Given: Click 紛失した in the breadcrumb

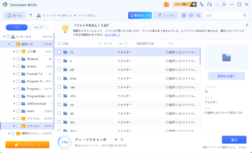Looking at the screenshot, I should click(x=67, y=15).
